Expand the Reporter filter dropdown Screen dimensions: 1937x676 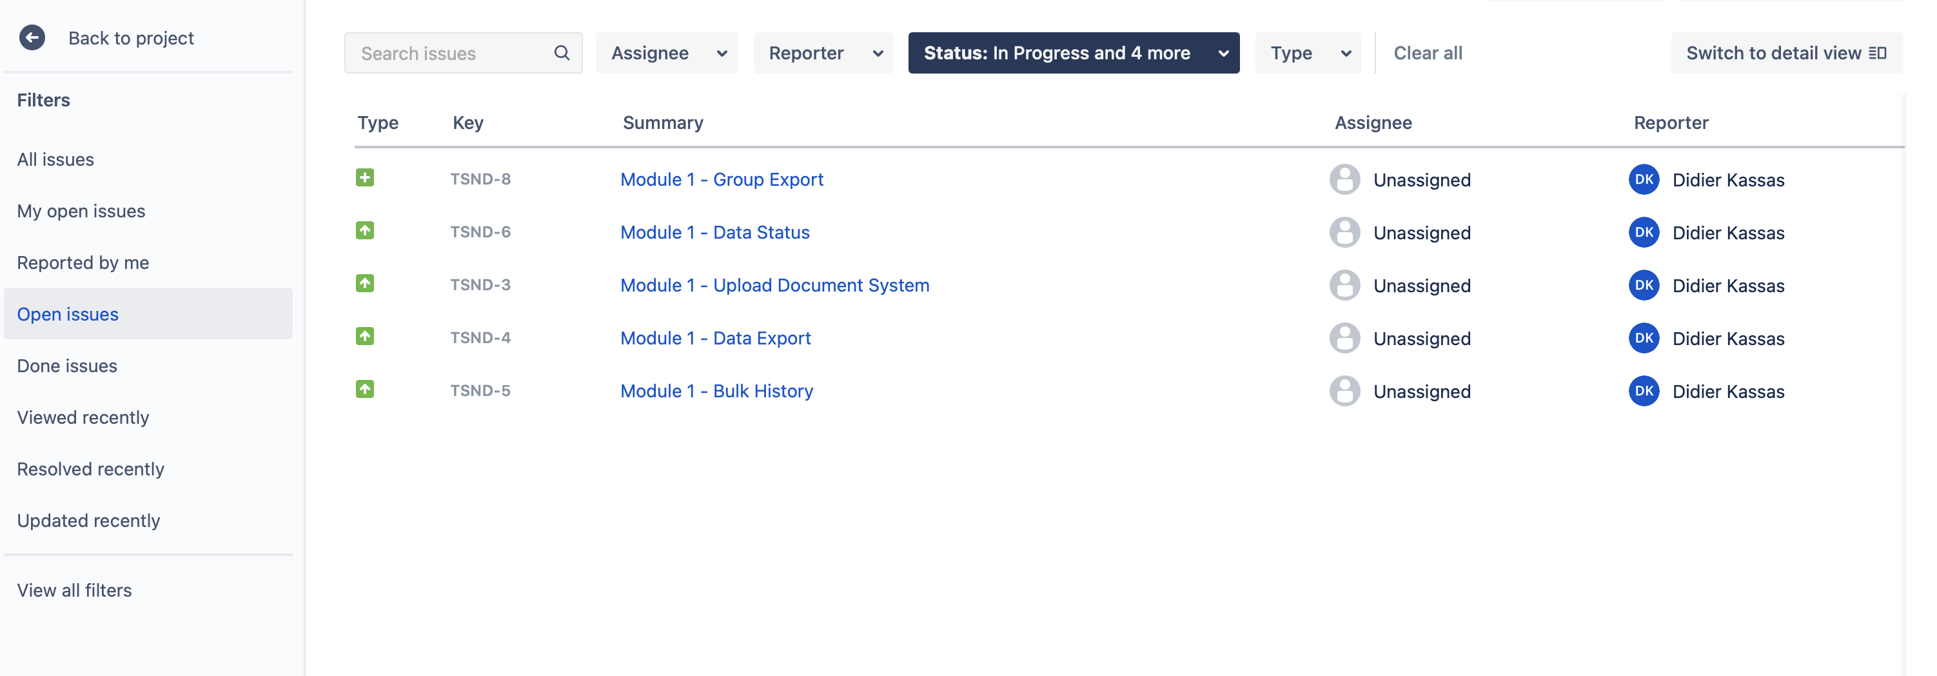coord(823,53)
